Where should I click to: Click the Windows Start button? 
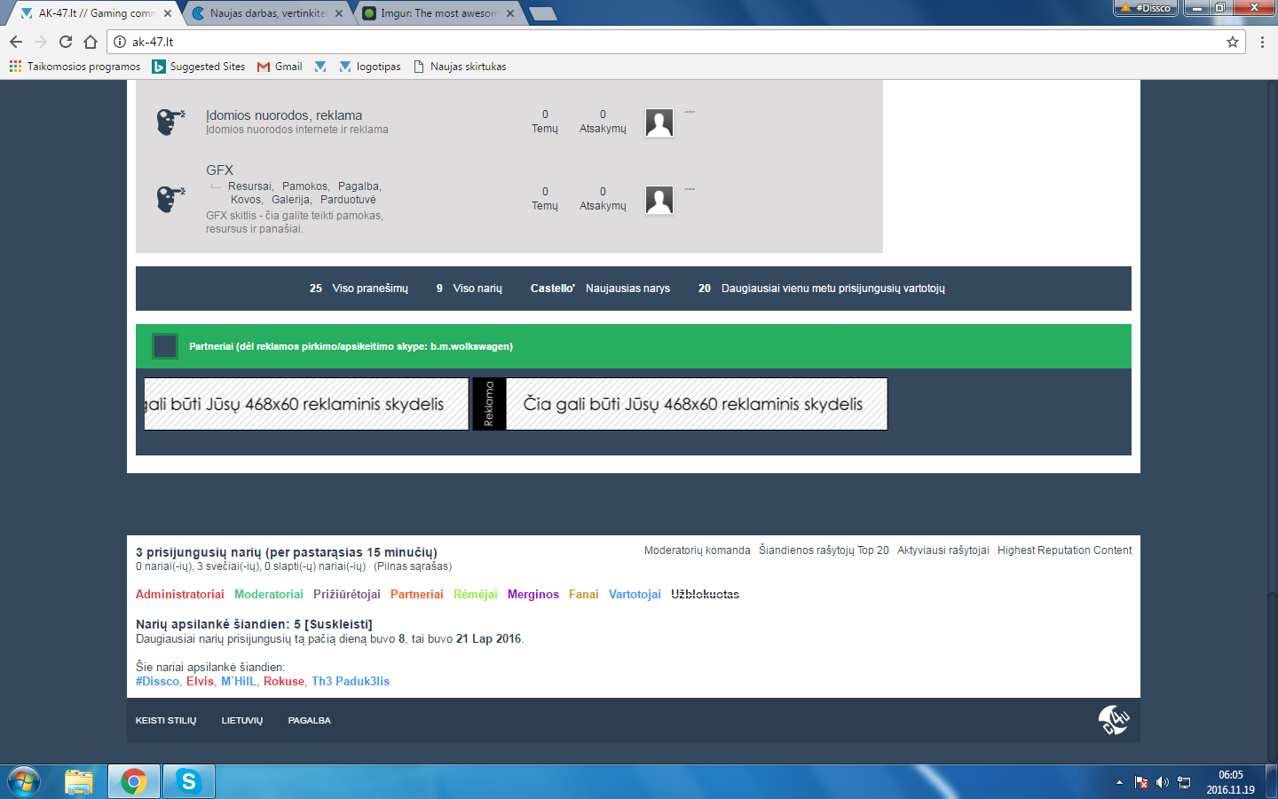pyautogui.click(x=24, y=781)
